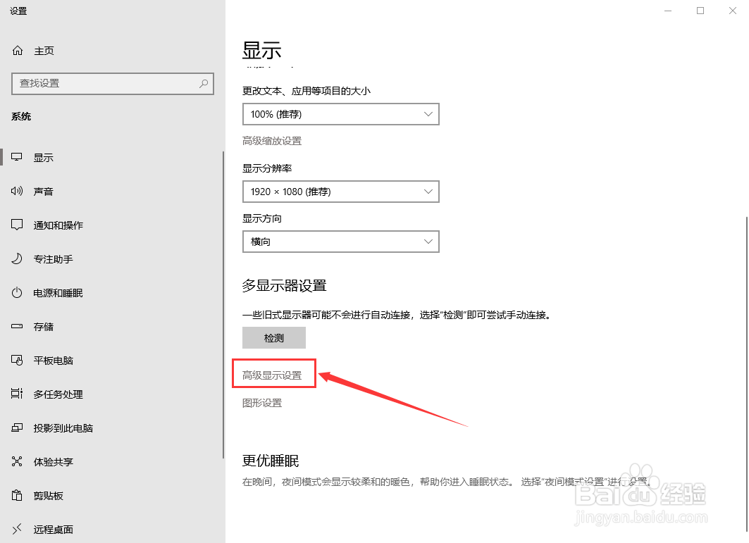This screenshot has height=543, width=749.
Task: Open the 显示分辨率 resolution dropdown
Action: coord(340,191)
